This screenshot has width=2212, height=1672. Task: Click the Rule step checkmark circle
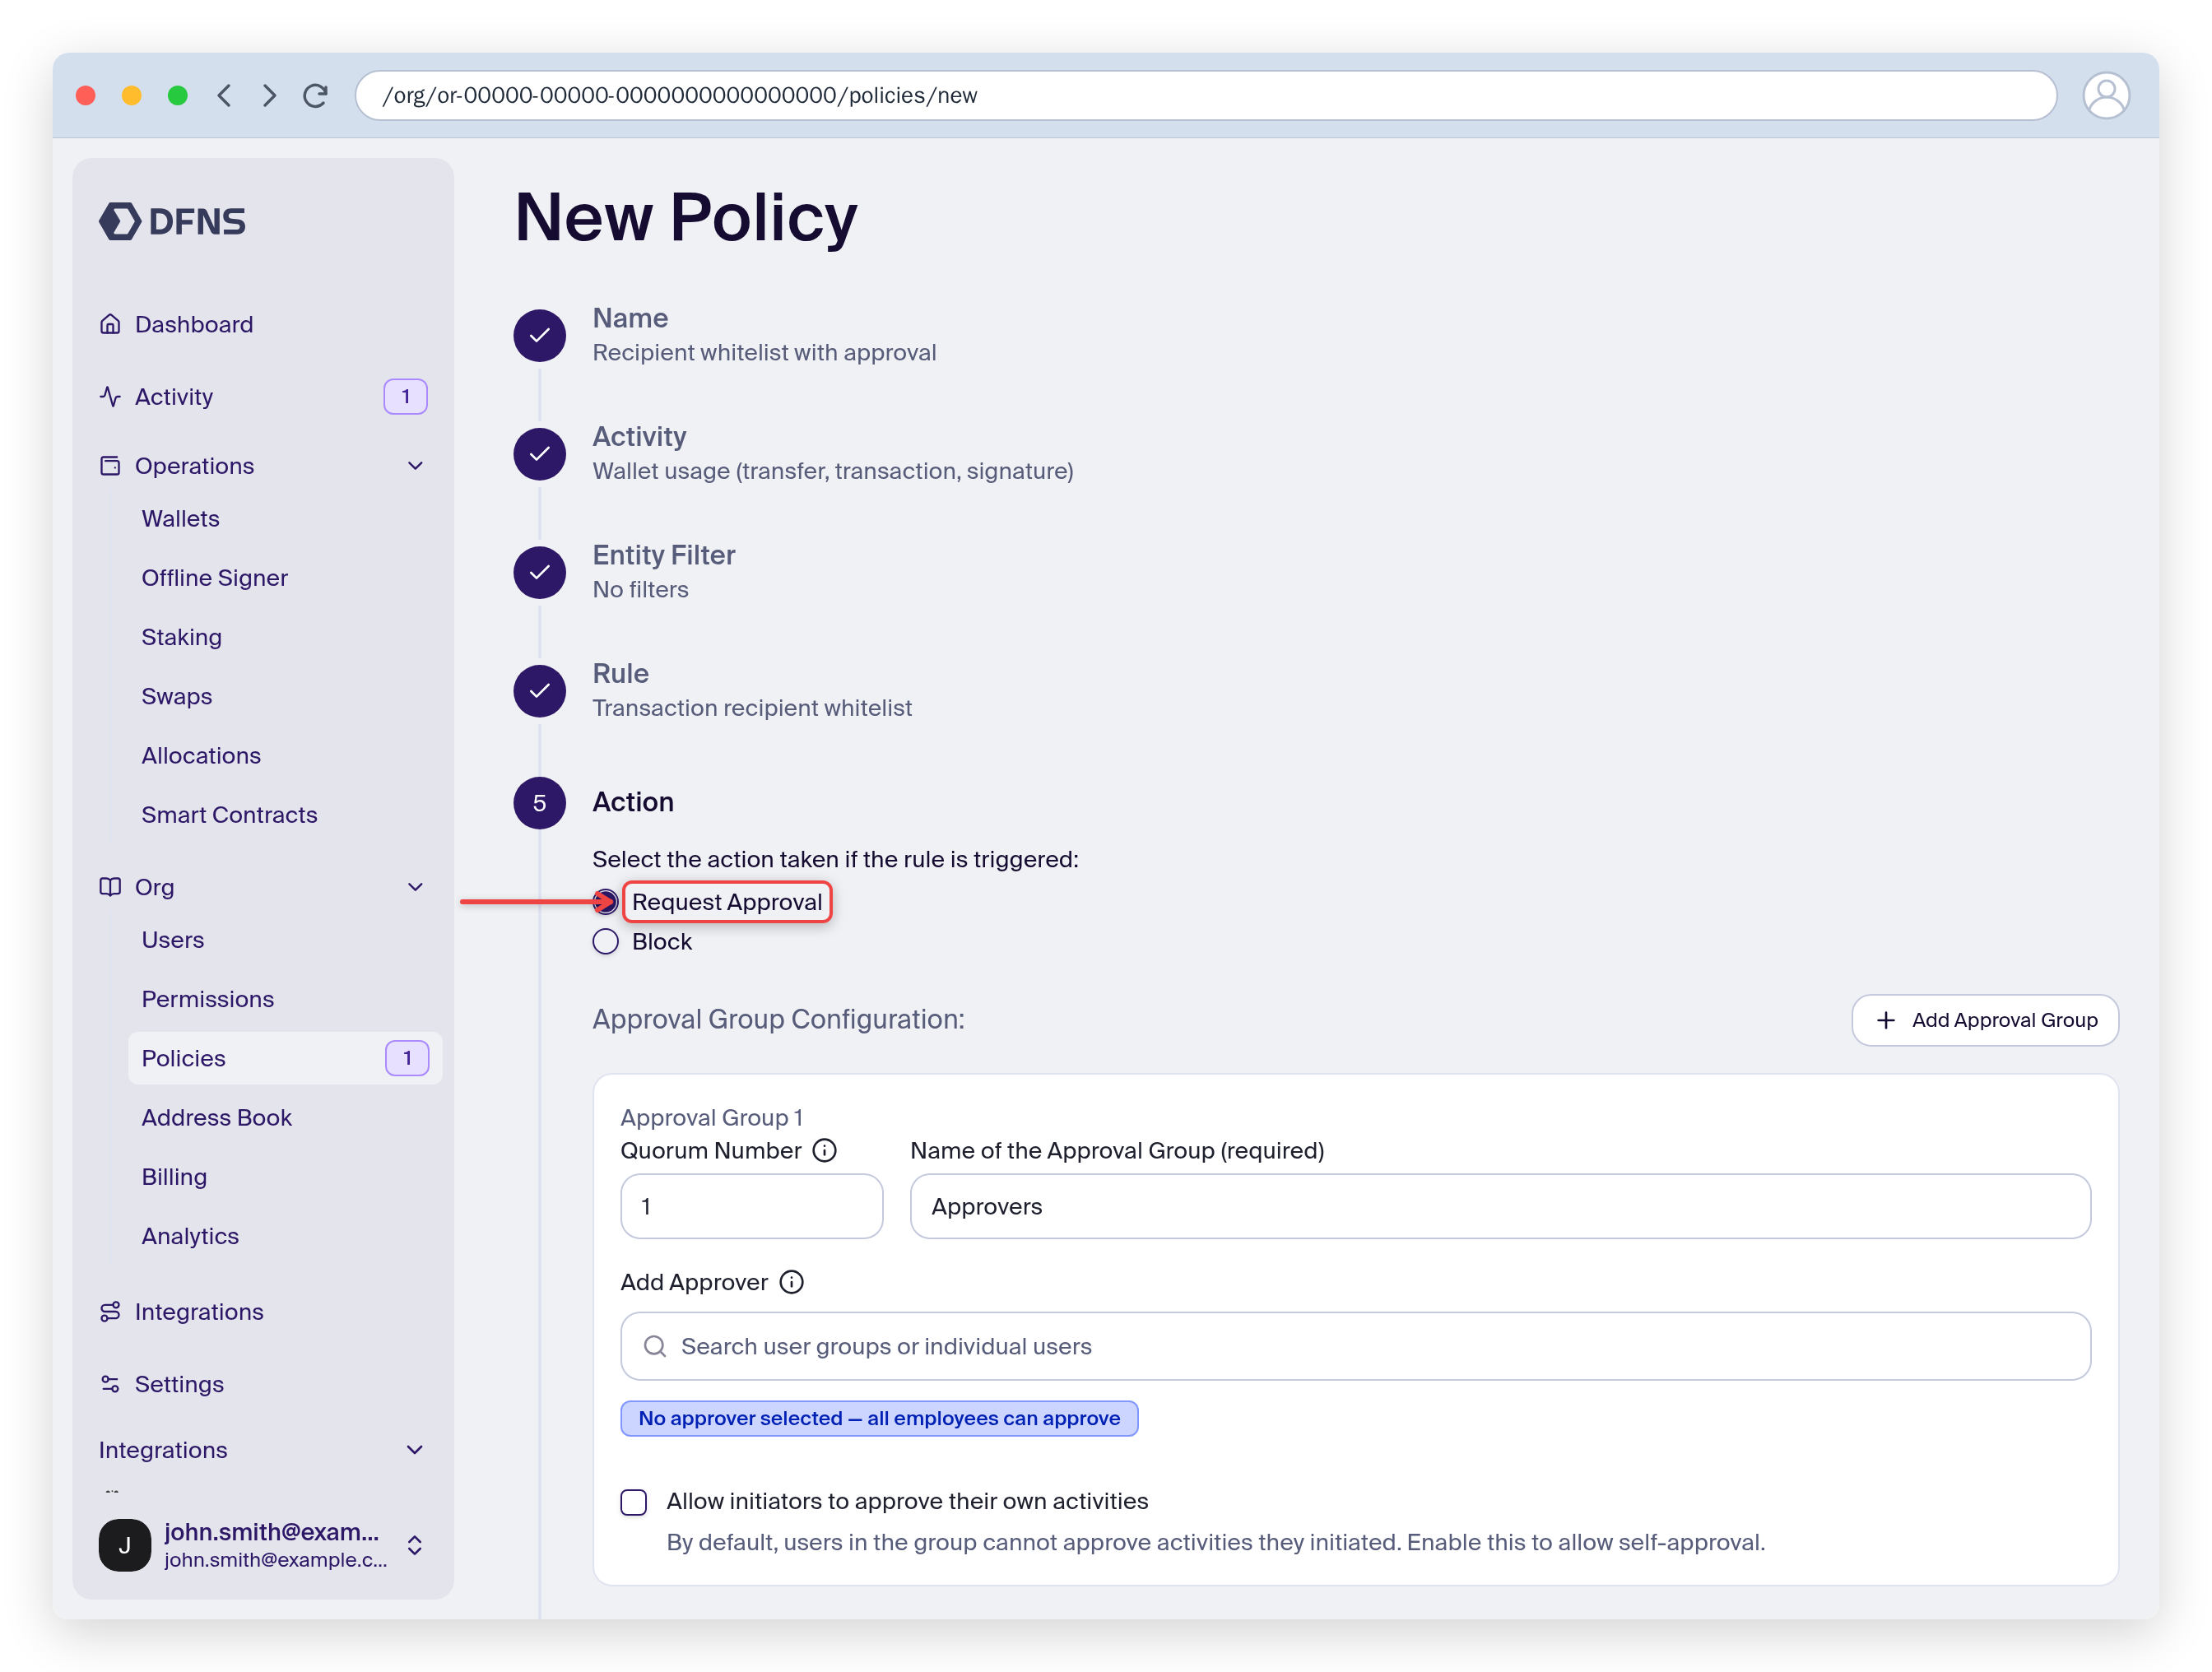pos(540,691)
